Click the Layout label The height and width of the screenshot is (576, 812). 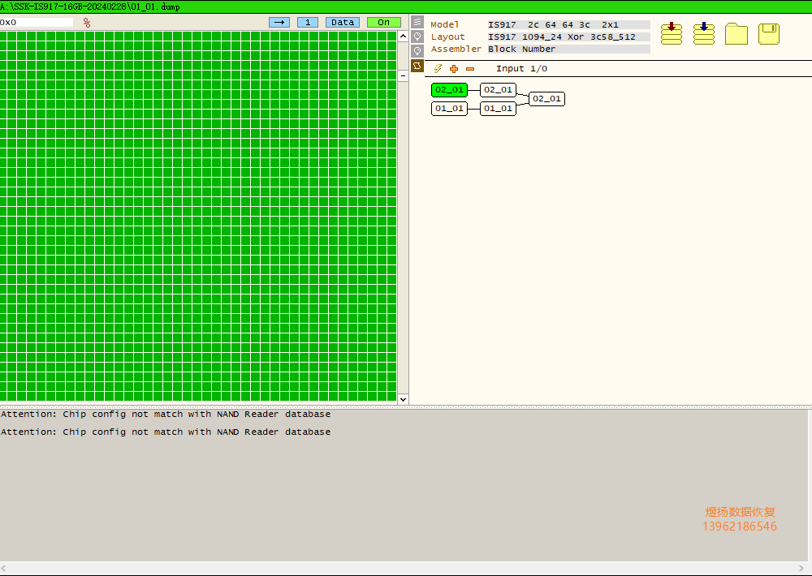(x=447, y=37)
